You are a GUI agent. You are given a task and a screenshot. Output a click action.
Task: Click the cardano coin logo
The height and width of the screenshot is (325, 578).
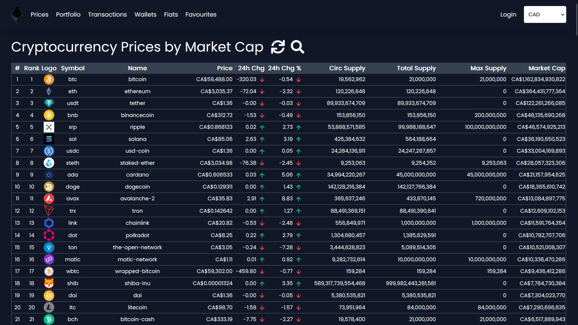point(49,175)
